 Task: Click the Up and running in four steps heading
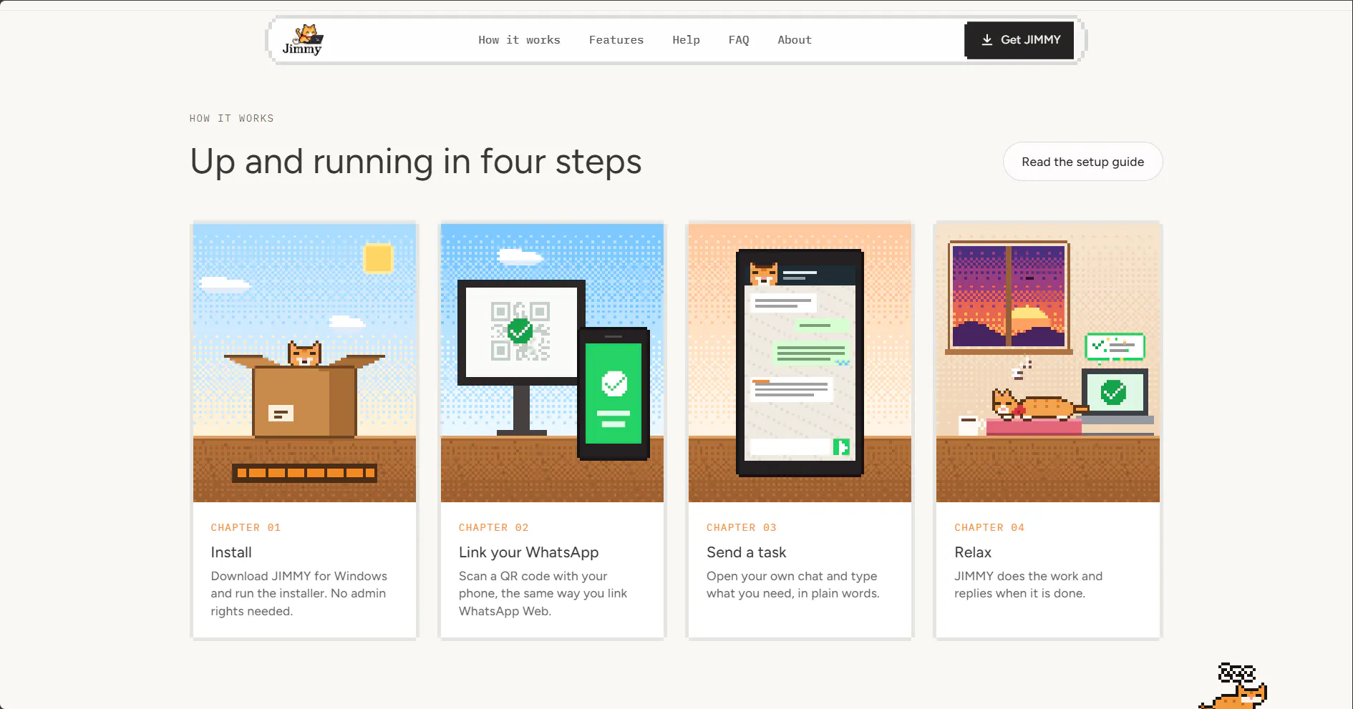tap(416, 162)
